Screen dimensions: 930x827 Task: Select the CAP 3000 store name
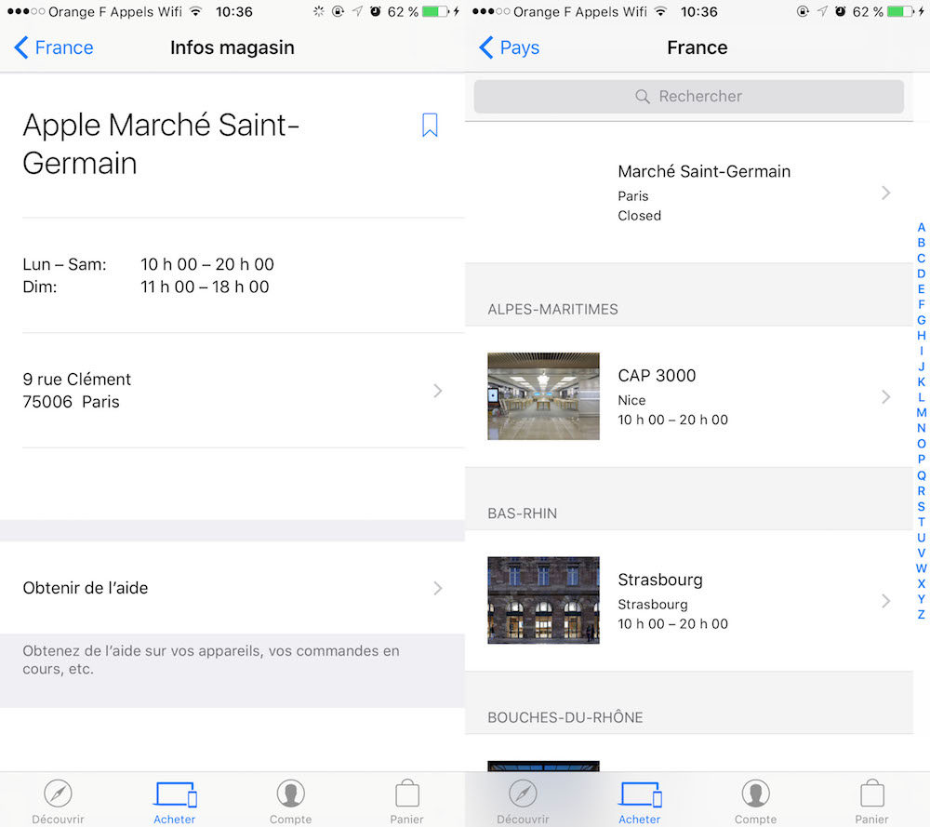click(657, 376)
